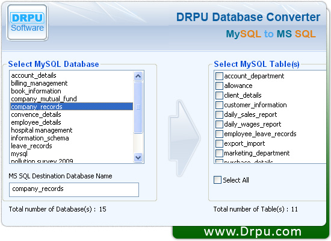The image size is (331, 241).
Task: Click the database list scrollbar thumb
Action: pos(138,108)
